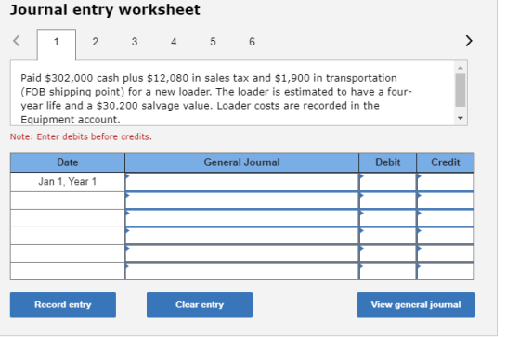The height and width of the screenshot is (337, 520).
Task: Click the 'Journal entry worksheet' heading
Action: 105,9
